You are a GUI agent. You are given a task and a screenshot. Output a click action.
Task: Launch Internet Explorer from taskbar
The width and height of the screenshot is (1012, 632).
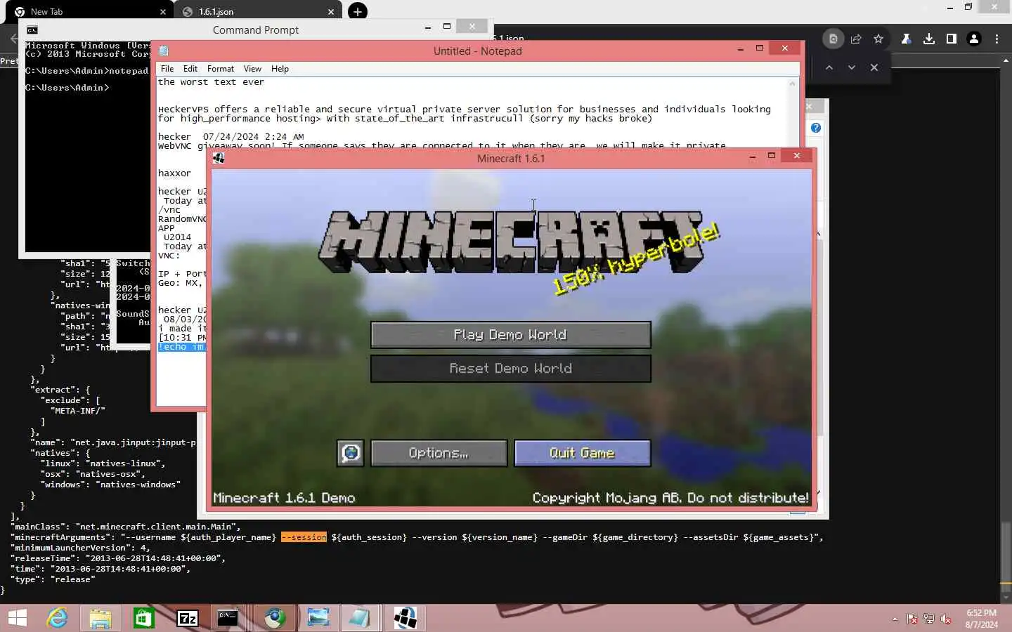[57, 618]
